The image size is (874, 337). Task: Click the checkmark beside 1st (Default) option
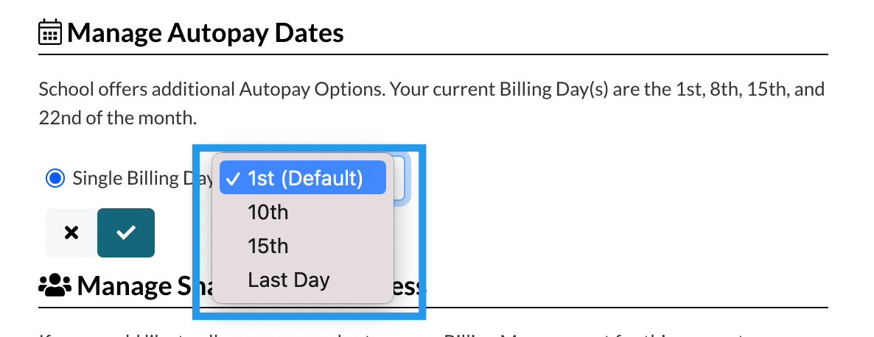tap(231, 178)
